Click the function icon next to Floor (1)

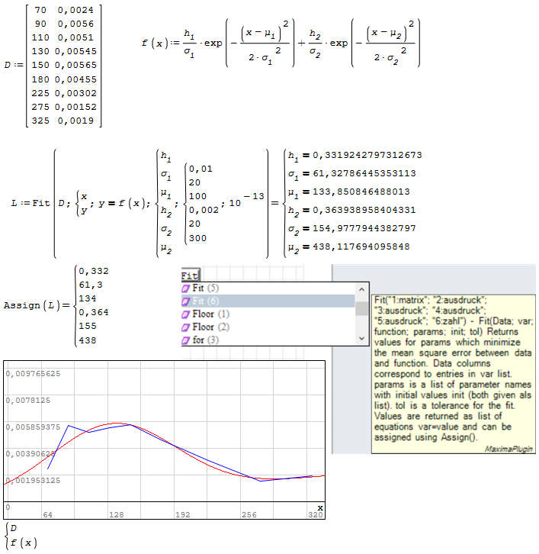tap(185, 314)
